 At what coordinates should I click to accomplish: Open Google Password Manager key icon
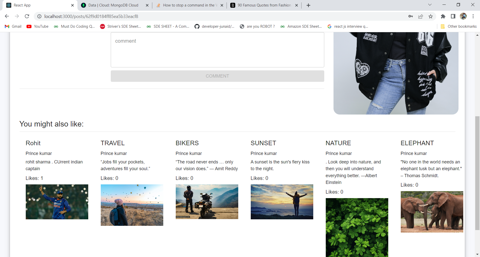pos(410,16)
